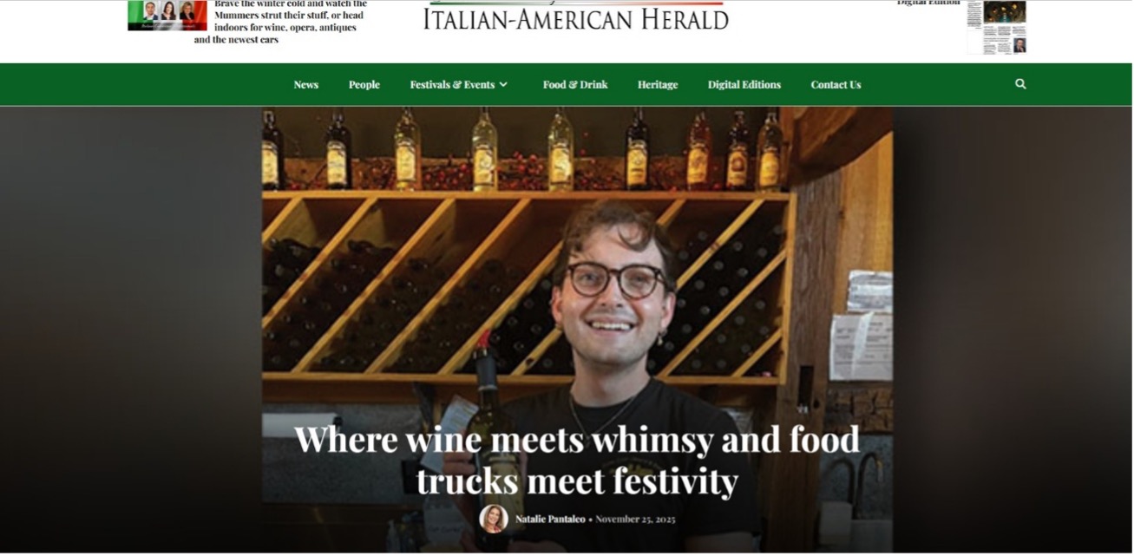Open the Heritage page

(x=658, y=85)
